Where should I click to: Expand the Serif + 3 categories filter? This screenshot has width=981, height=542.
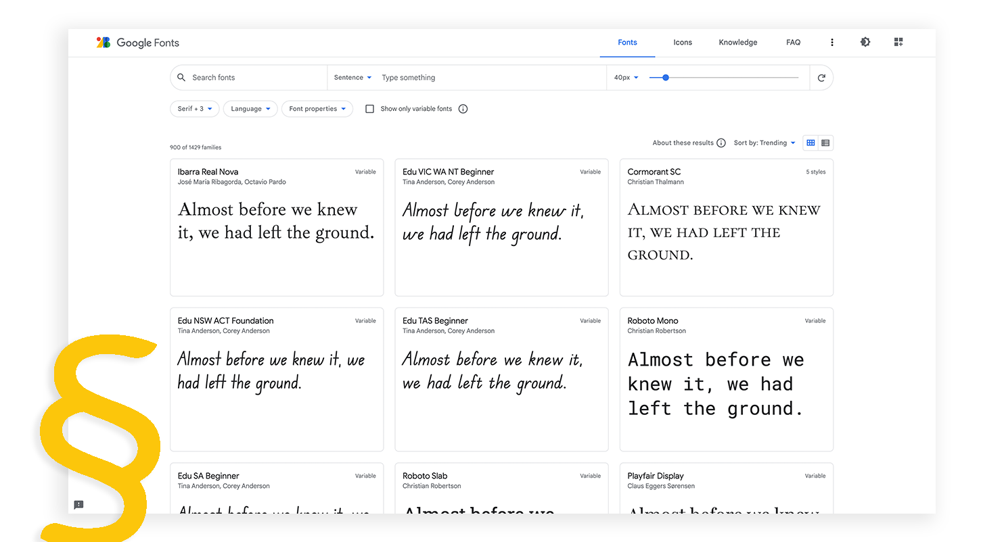(195, 109)
